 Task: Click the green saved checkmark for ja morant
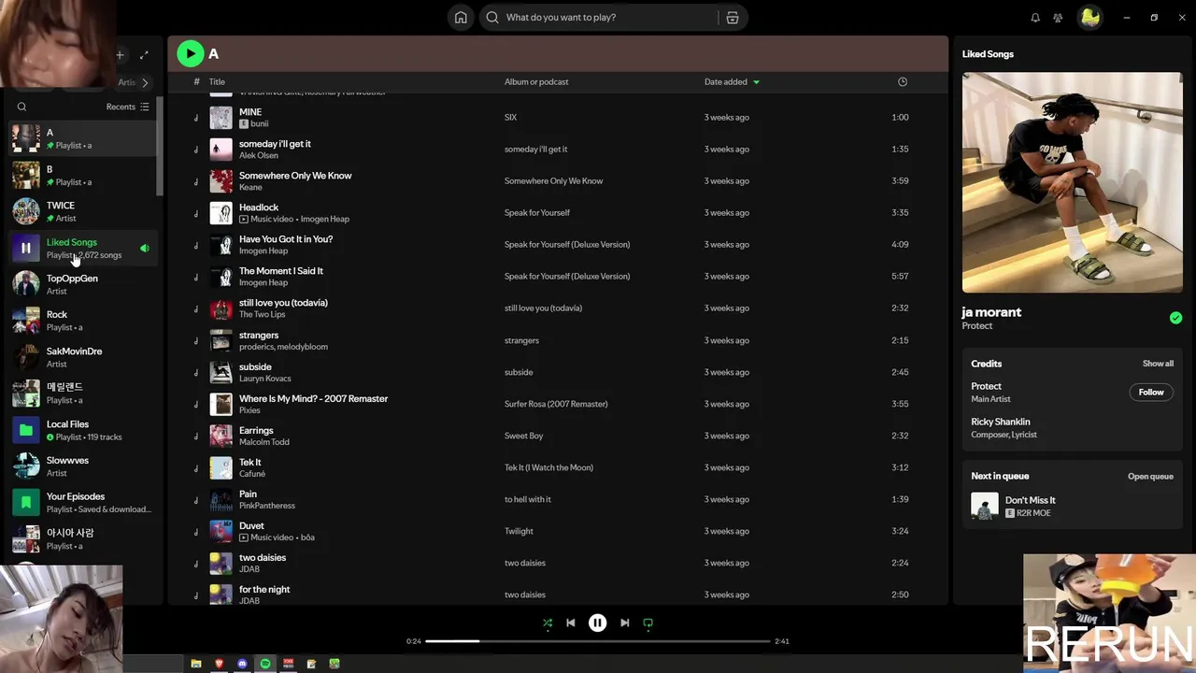pos(1175,318)
